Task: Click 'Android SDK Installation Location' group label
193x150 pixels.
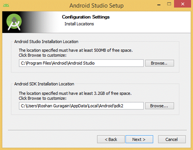Action: (44, 84)
